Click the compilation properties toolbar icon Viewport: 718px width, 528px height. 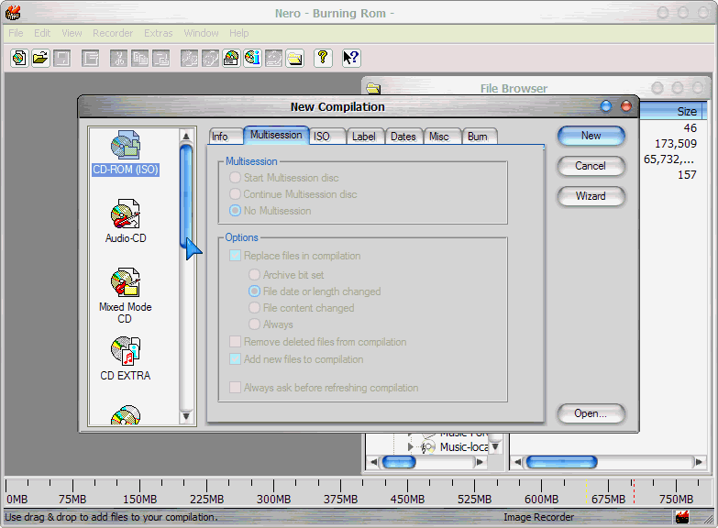[91, 58]
